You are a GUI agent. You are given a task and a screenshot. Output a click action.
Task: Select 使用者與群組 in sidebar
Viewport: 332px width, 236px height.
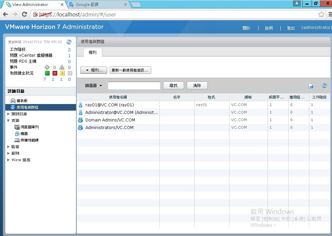pyautogui.click(x=40, y=107)
